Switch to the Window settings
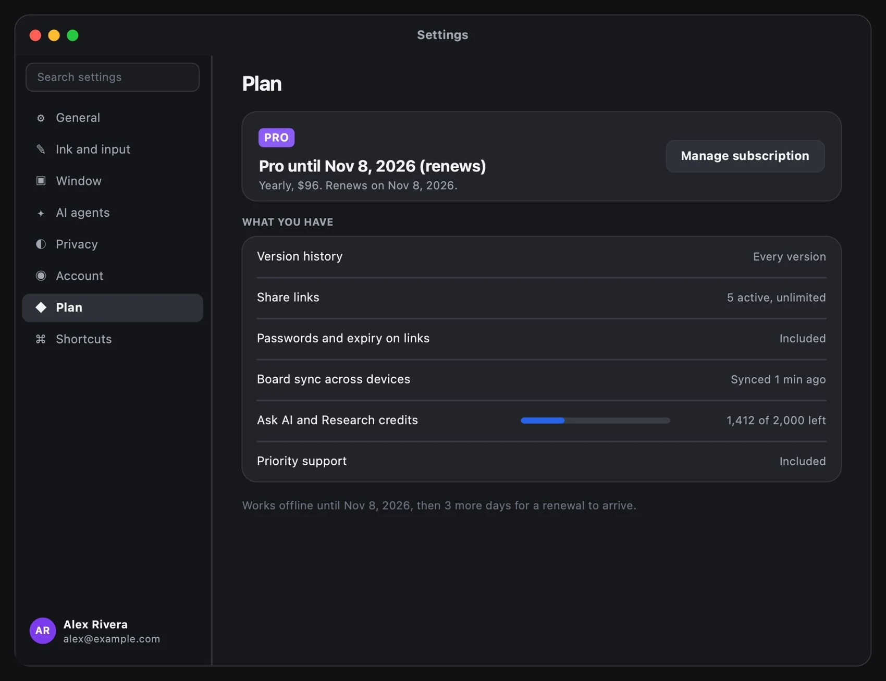This screenshot has height=681, width=886. point(113,181)
